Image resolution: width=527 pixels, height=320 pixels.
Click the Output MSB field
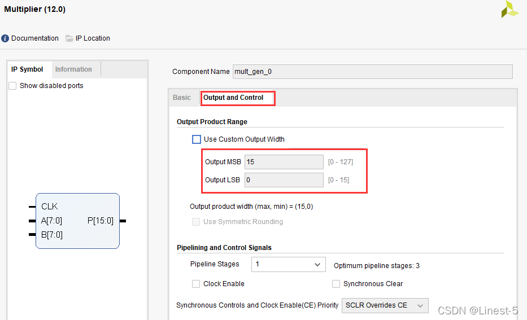(284, 162)
